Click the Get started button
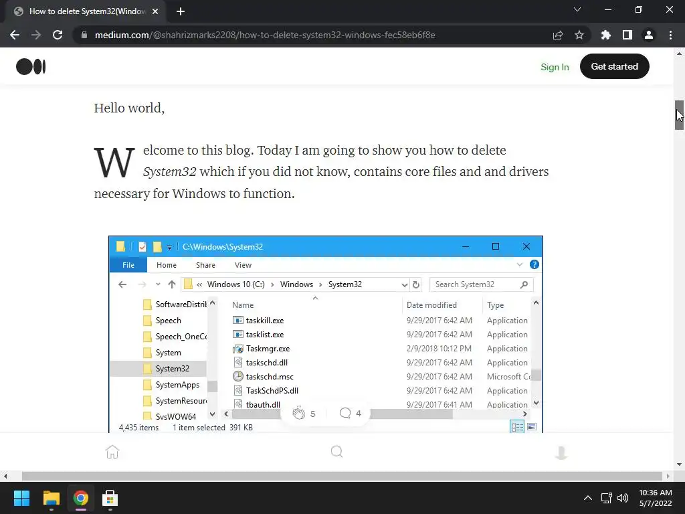The height and width of the screenshot is (514, 685). point(615,66)
